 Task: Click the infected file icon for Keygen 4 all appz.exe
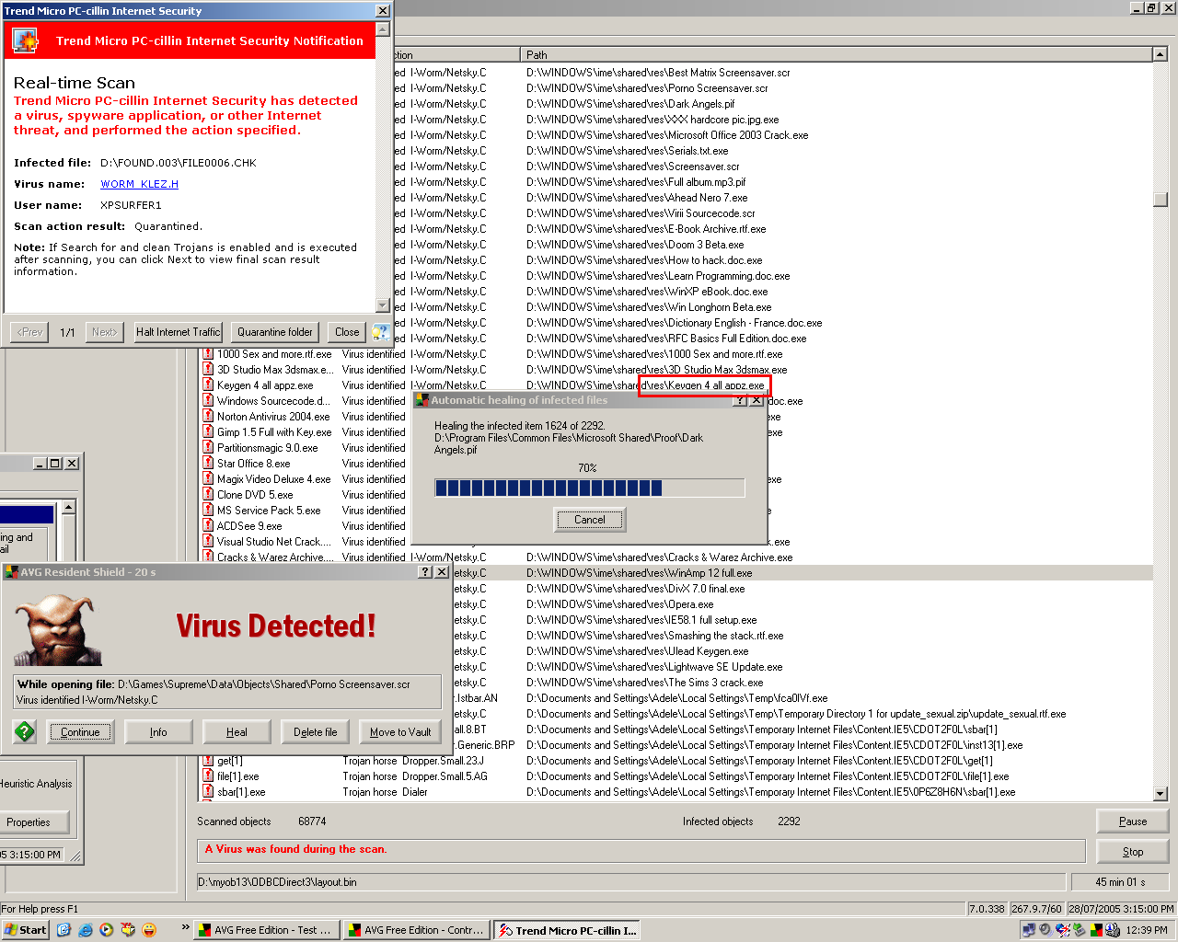pos(208,385)
